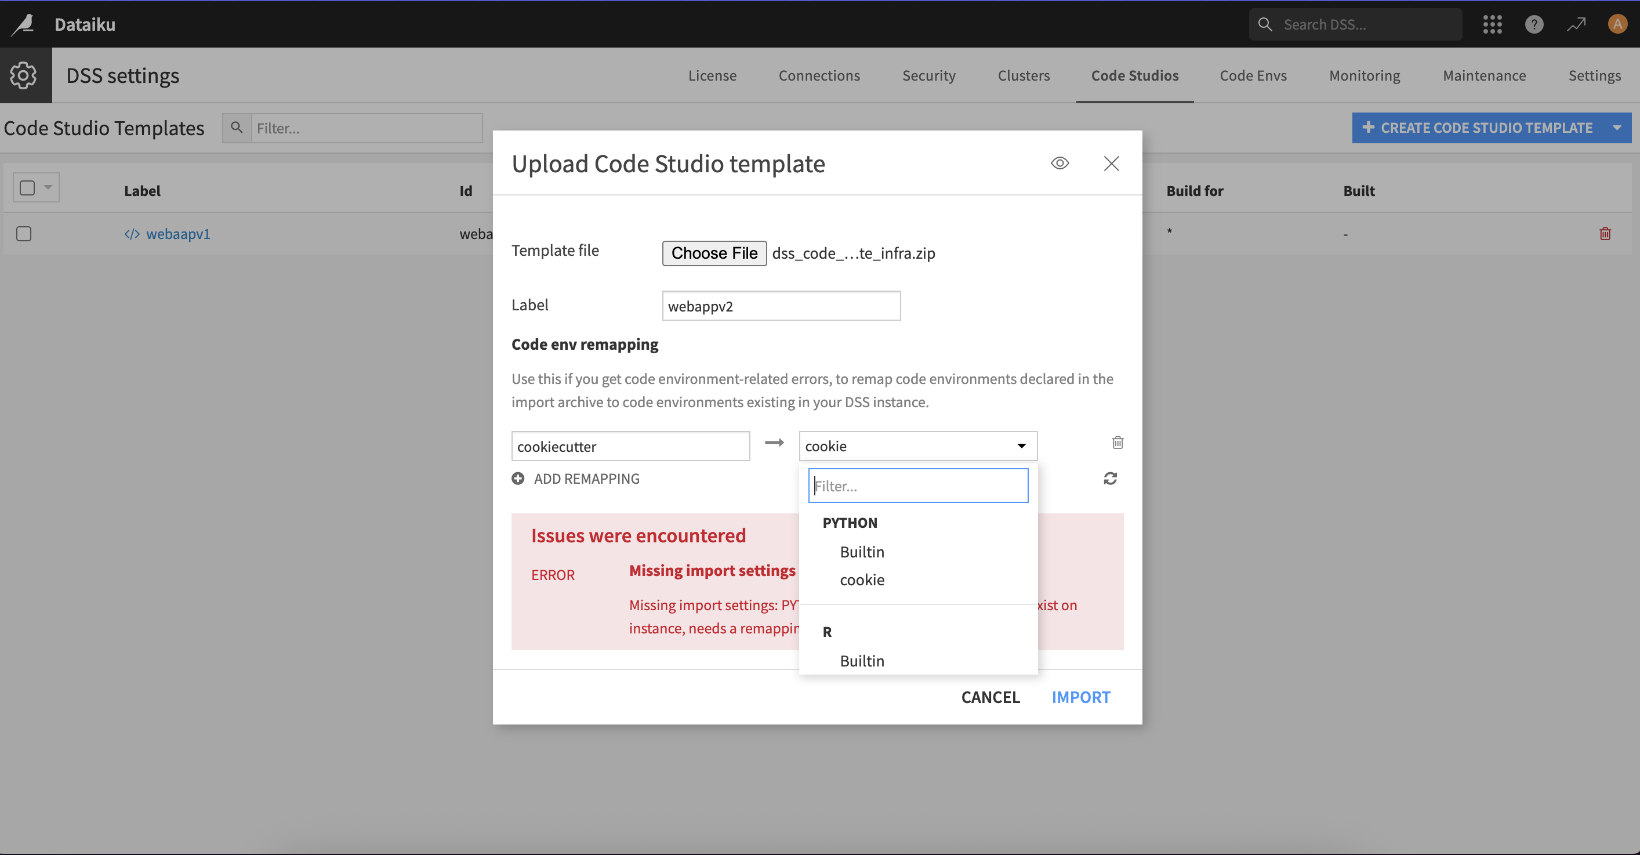Screen dimensions: 1640x855
Task: Click the PYTHON group header in dropdown
Action: (849, 523)
